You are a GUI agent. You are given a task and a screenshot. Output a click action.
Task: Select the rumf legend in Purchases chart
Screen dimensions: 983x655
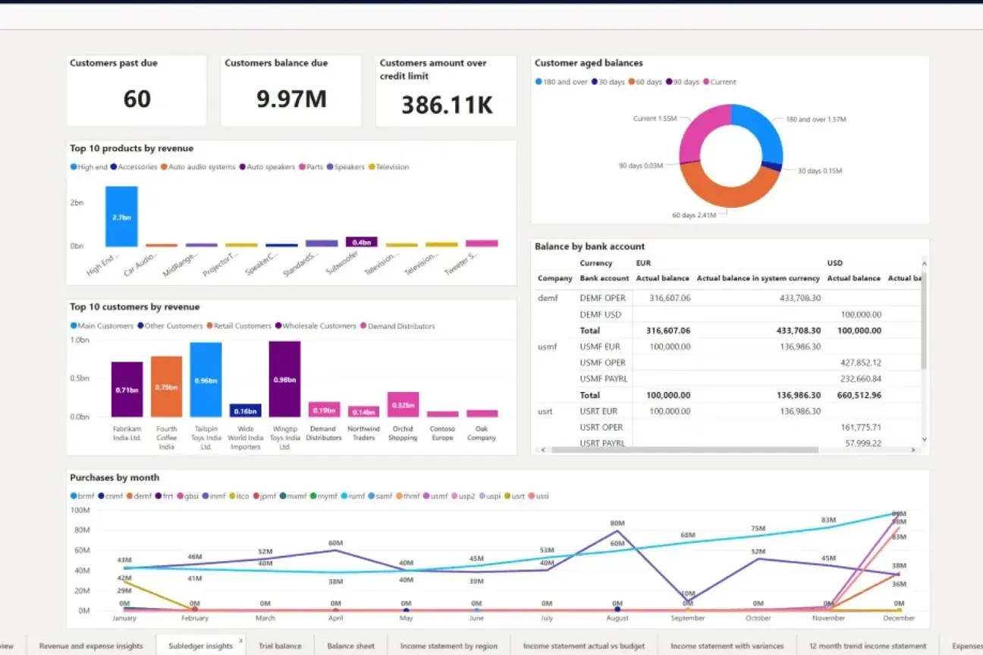[x=344, y=496]
